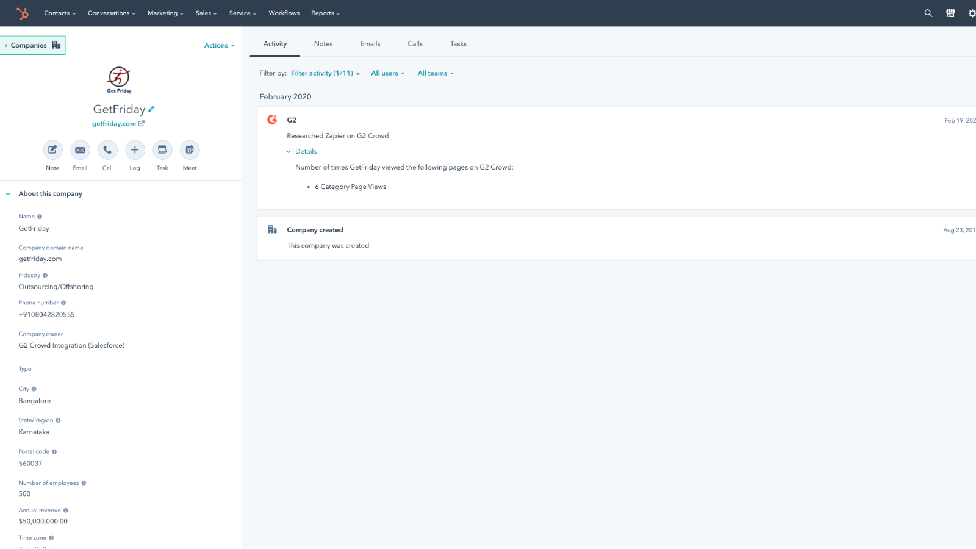Select the Activity tab
Screen dimensions: 976x549
(x=275, y=44)
